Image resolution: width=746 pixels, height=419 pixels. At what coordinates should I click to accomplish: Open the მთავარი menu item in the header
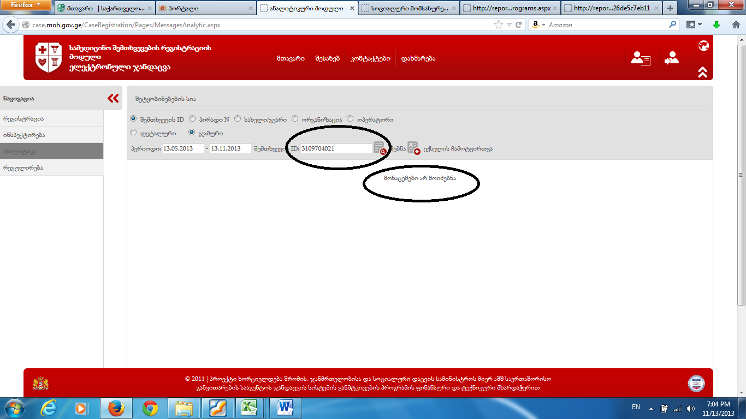291,58
